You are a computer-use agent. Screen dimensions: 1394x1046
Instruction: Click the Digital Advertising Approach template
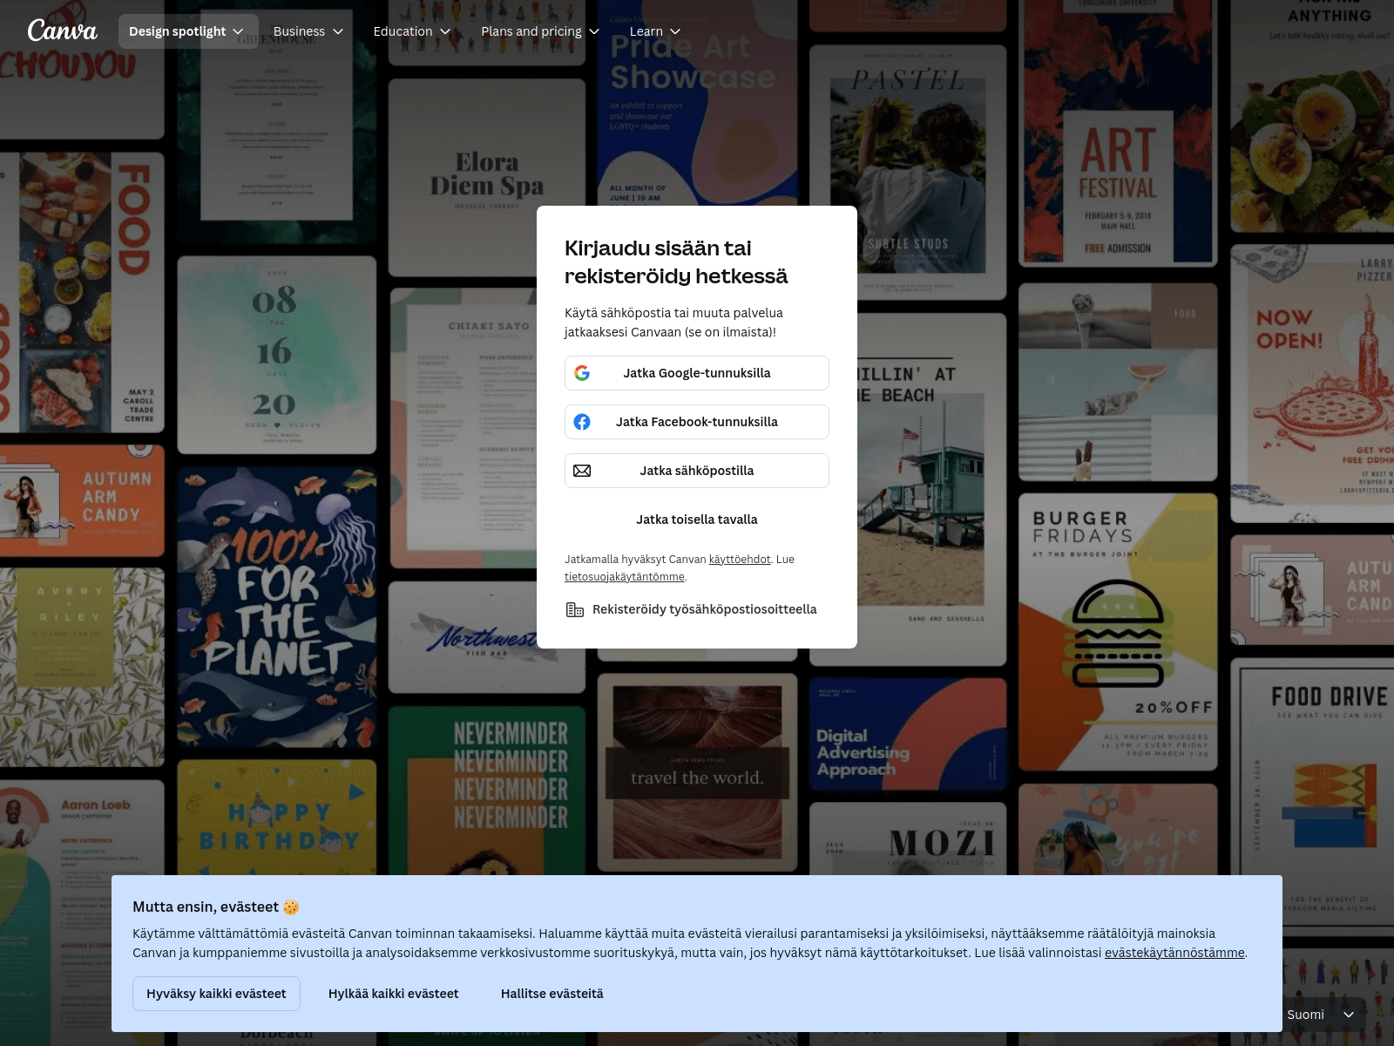[x=908, y=732]
